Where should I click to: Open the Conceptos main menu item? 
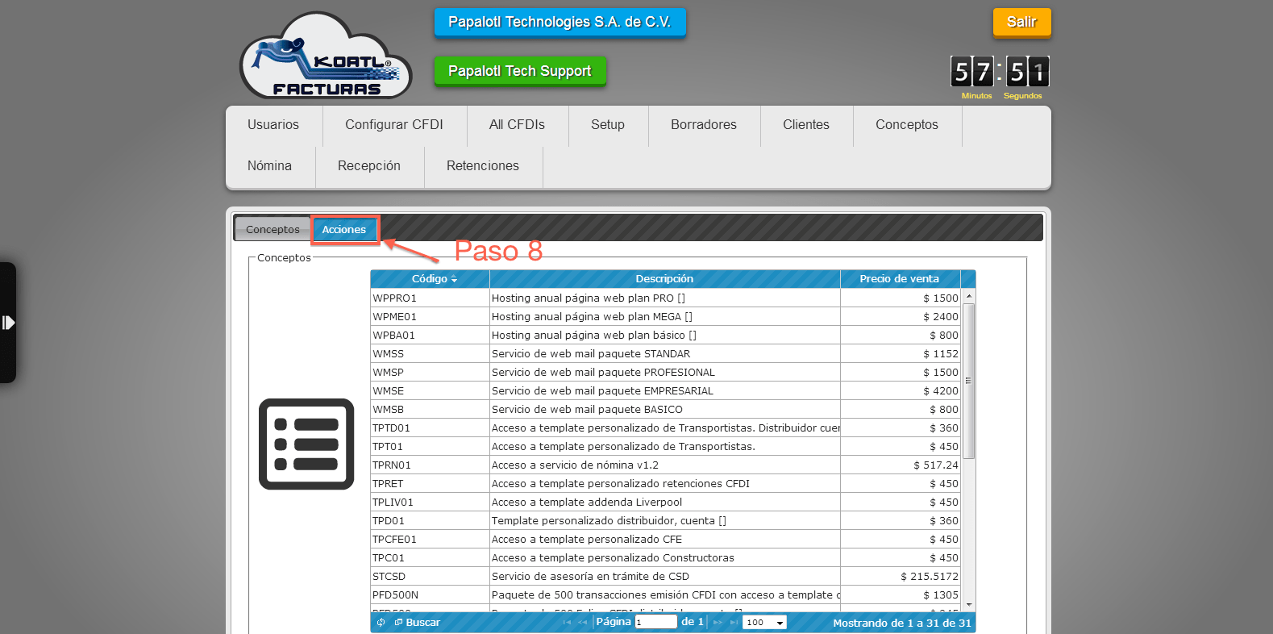[907, 125]
